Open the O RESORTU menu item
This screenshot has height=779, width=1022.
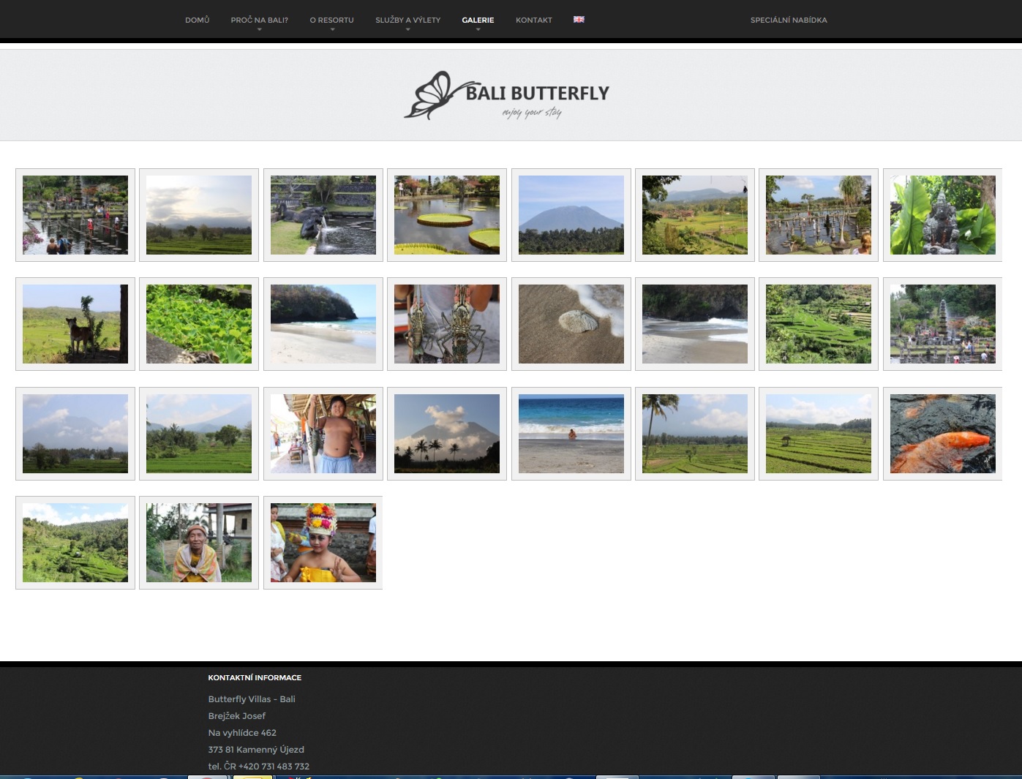331,20
